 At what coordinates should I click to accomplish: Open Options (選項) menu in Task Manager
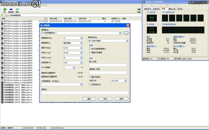pyautogui.click(x=153, y=5)
